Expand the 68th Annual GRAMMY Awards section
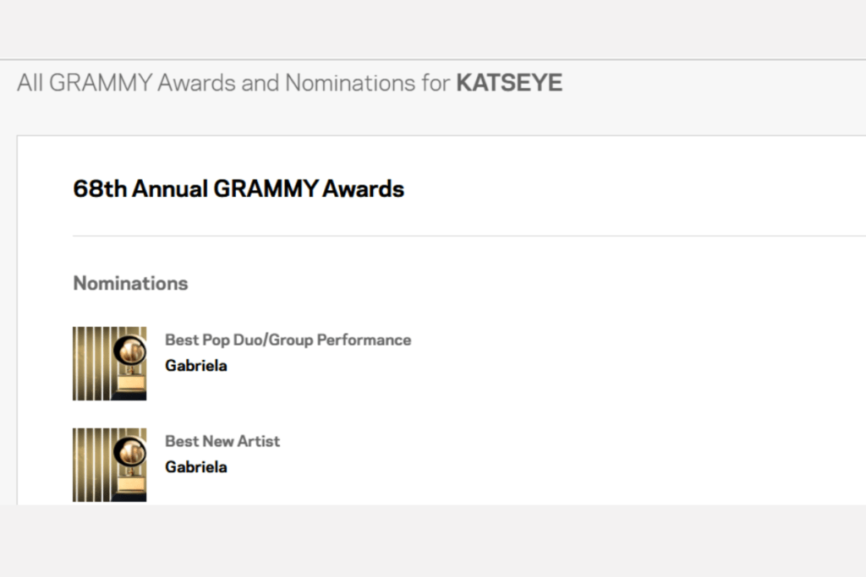 coord(238,188)
